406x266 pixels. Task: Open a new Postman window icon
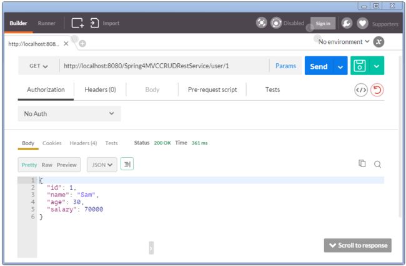[x=77, y=23]
